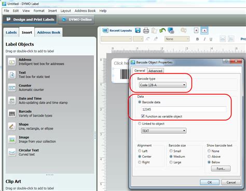Click the barcode on the label canvas

(124, 74)
